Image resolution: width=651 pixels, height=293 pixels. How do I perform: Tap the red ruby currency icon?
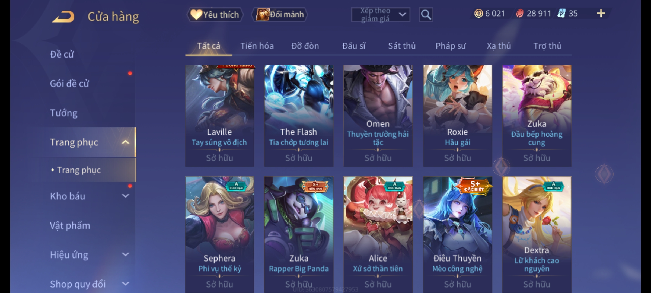coord(520,14)
